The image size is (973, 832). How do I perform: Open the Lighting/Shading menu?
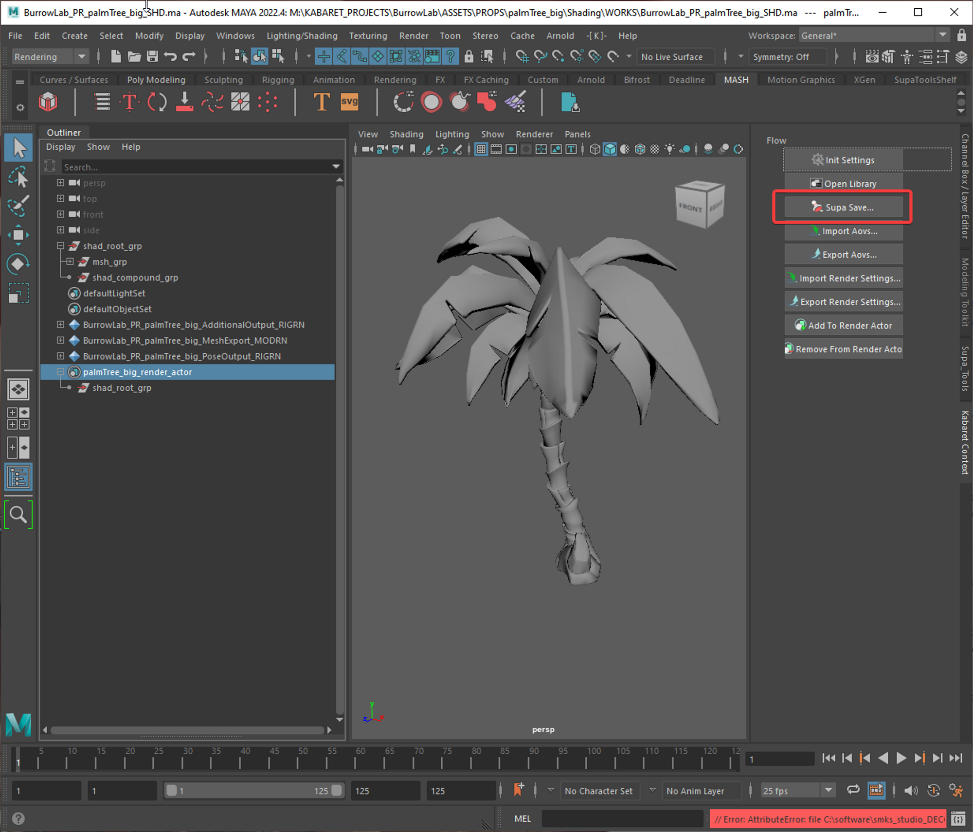[x=302, y=35]
